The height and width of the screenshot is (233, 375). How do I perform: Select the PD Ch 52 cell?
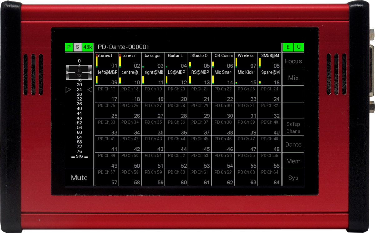click(177, 161)
